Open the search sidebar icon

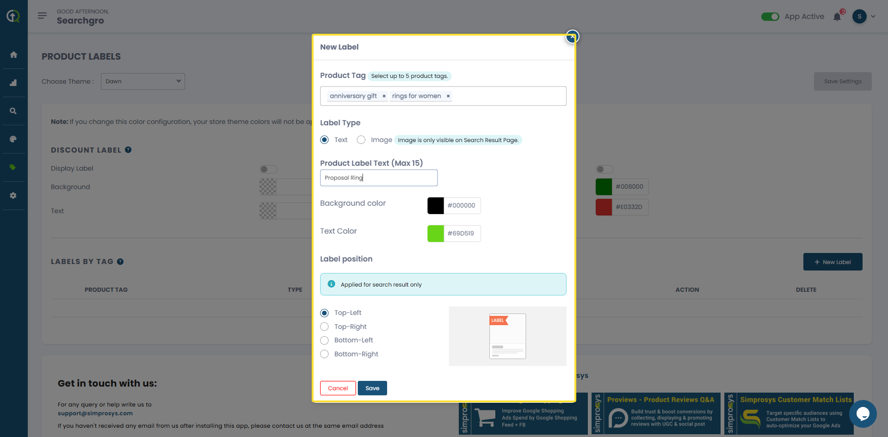(13, 111)
